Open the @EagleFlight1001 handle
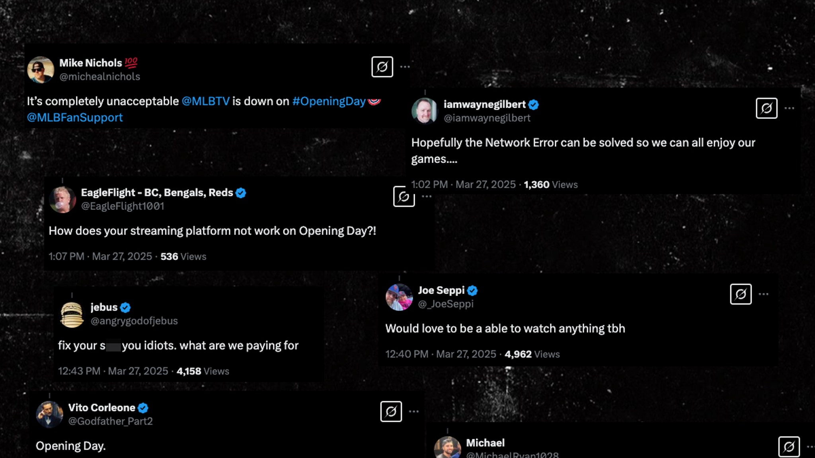Viewport: 815px width, 458px height. click(x=123, y=206)
